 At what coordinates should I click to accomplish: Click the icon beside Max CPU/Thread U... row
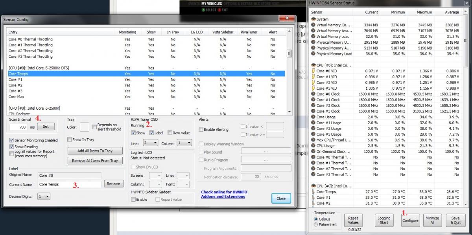313,140
